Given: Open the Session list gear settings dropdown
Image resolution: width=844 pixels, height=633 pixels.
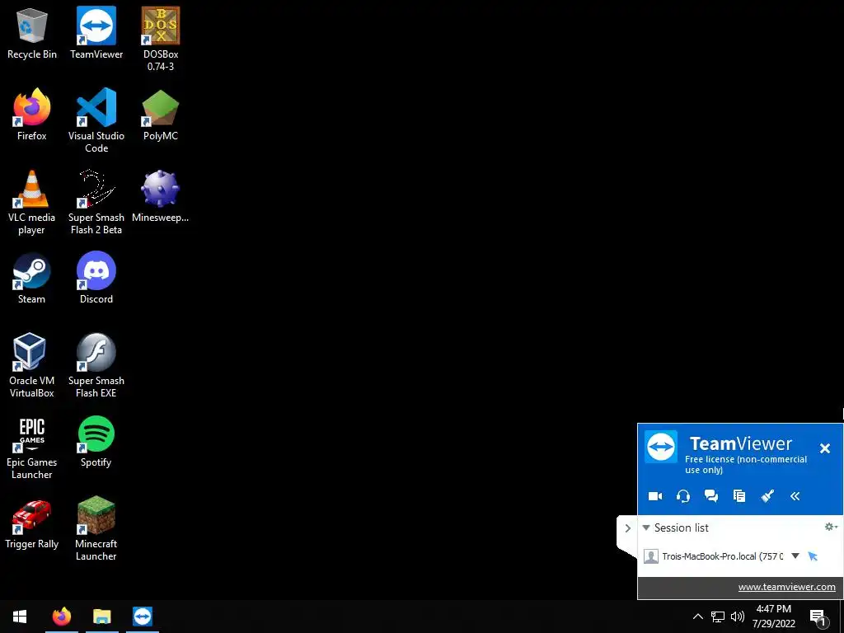Looking at the screenshot, I should coord(831,527).
